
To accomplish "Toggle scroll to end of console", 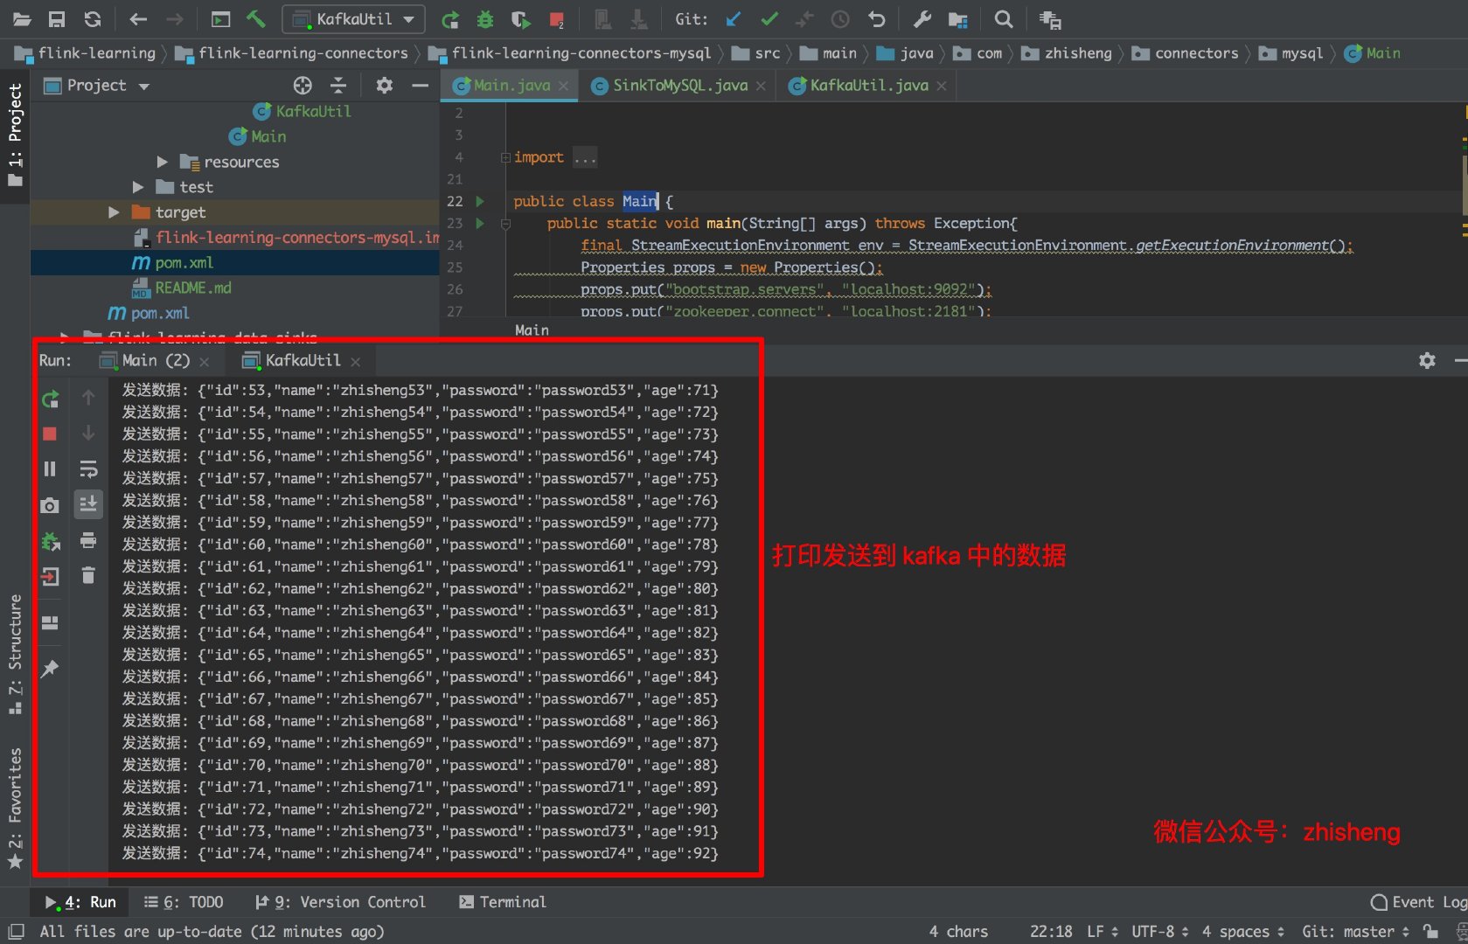I will 88,504.
